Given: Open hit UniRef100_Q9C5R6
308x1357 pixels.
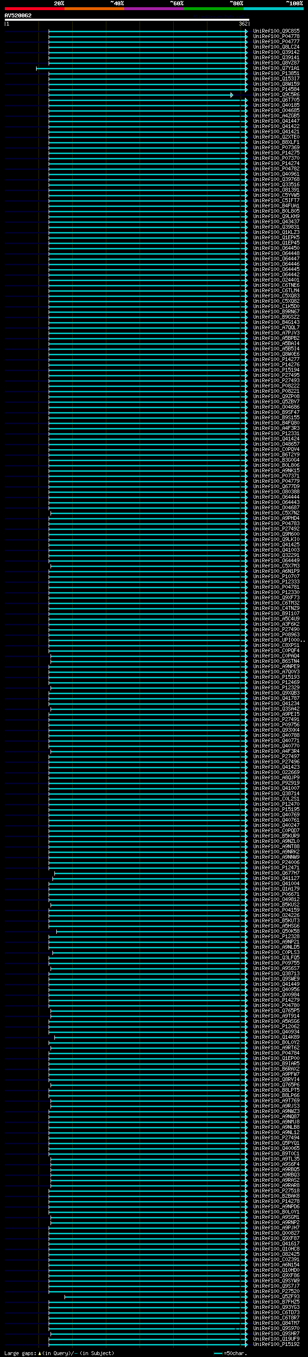Looking at the screenshot, I should [276, 95].
